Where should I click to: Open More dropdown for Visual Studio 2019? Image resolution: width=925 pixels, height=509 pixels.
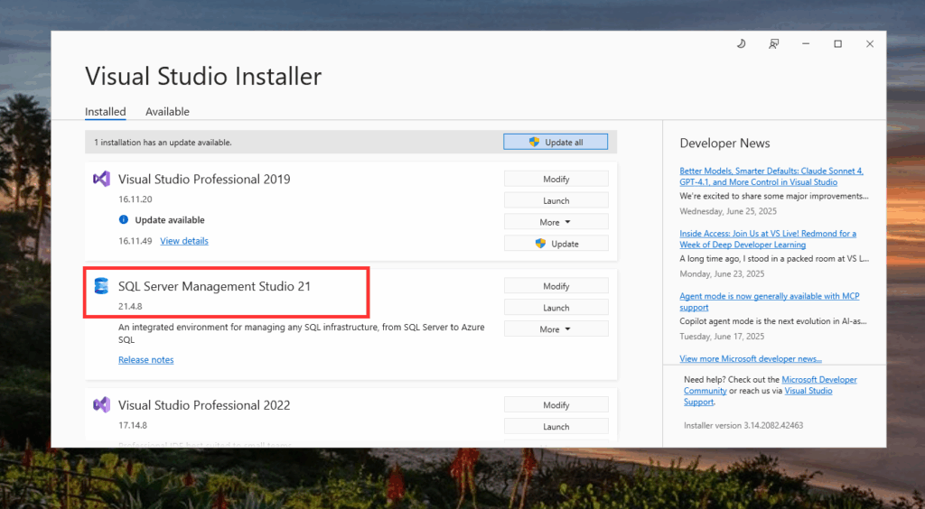556,222
